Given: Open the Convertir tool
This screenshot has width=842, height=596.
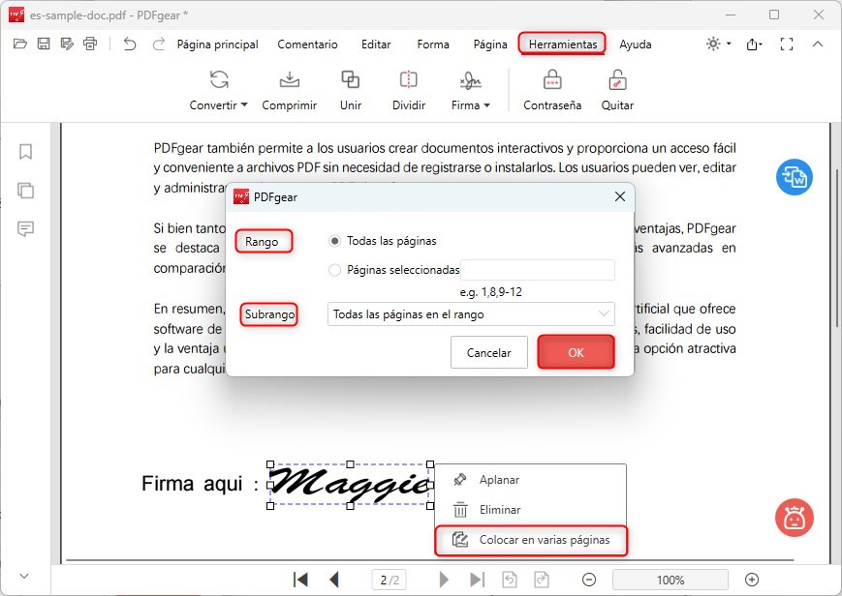Looking at the screenshot, I should point(219,90).
